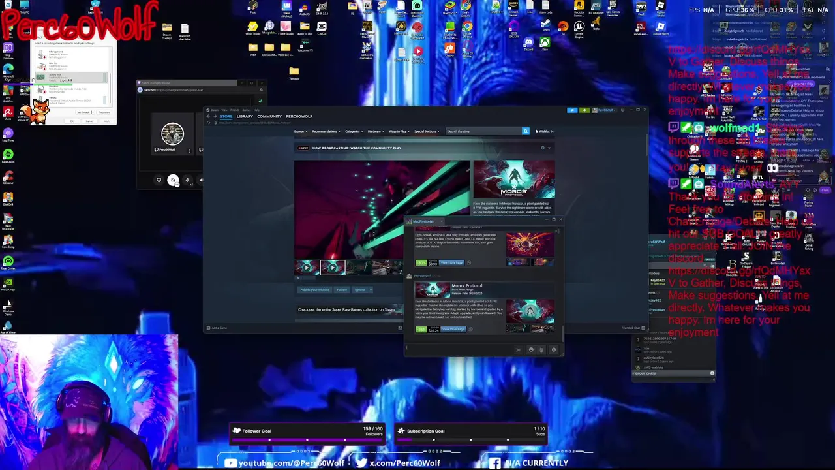Click the Steam store search magnifier button
Image resolution: width=835 pixels, height=470 pixels.
[525, 131]
